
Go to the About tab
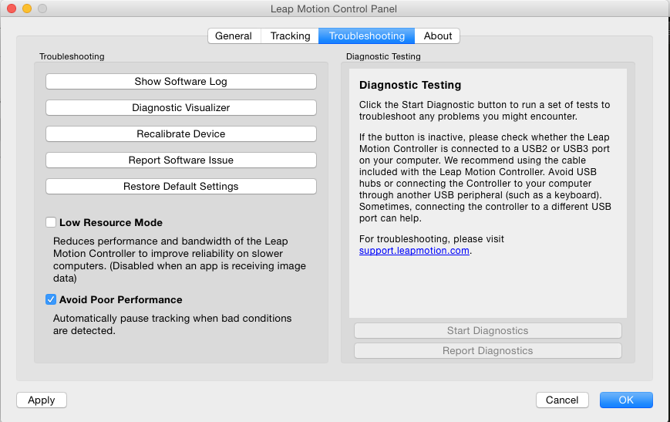point(438,36)
